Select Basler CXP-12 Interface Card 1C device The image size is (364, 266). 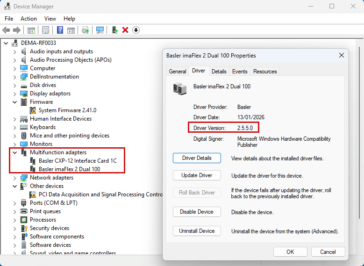tap(78, 161)
